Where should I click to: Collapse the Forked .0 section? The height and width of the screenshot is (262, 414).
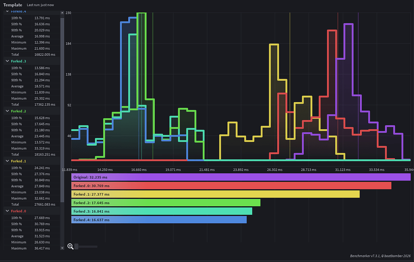7,211
